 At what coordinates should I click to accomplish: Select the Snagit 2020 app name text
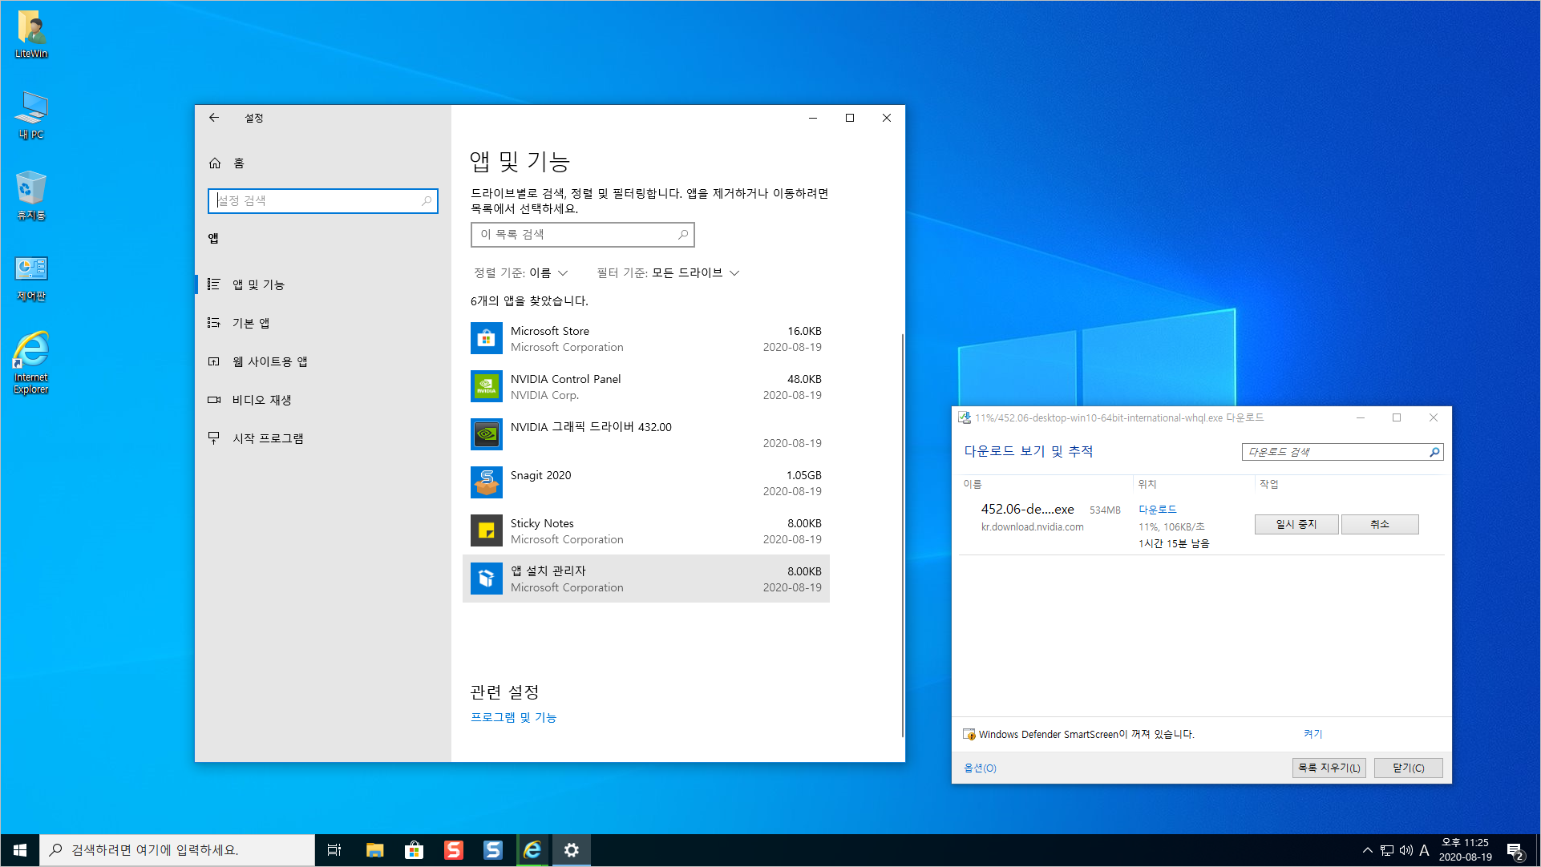click(541, 475)
